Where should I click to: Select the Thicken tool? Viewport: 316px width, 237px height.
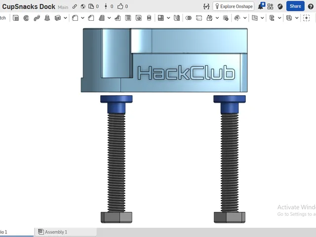pos(58,18)
